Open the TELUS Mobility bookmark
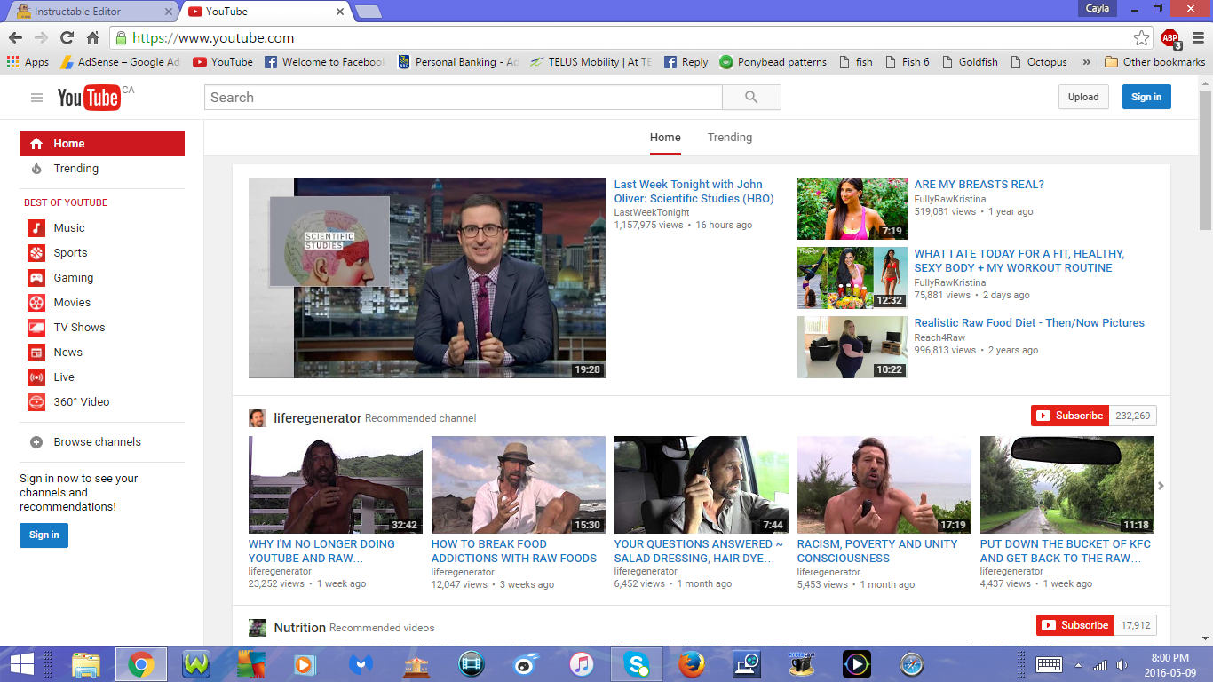1213x682 pixels. pos(591,62)
